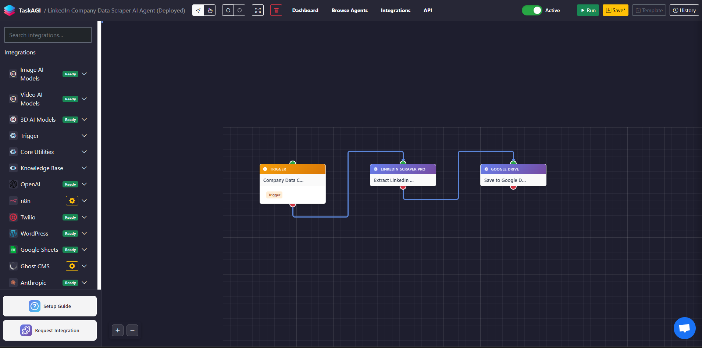Open the API menu item
This screenshot has height=348, width=702.
click(x=428, y=10)
